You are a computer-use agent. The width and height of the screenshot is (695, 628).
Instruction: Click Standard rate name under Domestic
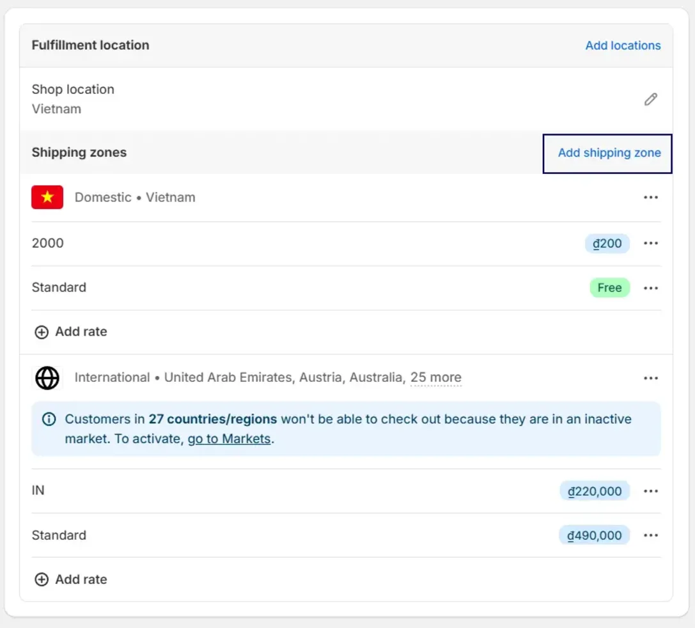pyautogui.click(x=59, y=288)
